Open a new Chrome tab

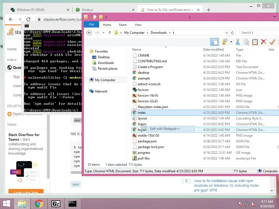click(208, 10)
